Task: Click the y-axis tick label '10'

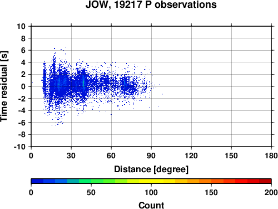Action: [21, 26]
